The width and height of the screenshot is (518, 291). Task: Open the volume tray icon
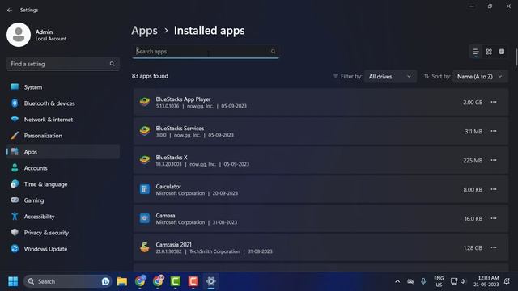463,281
